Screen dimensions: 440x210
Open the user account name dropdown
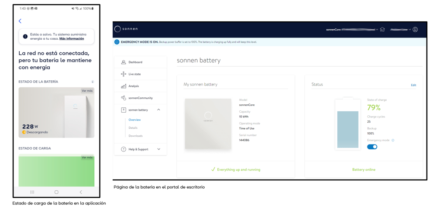pos(401,29)
